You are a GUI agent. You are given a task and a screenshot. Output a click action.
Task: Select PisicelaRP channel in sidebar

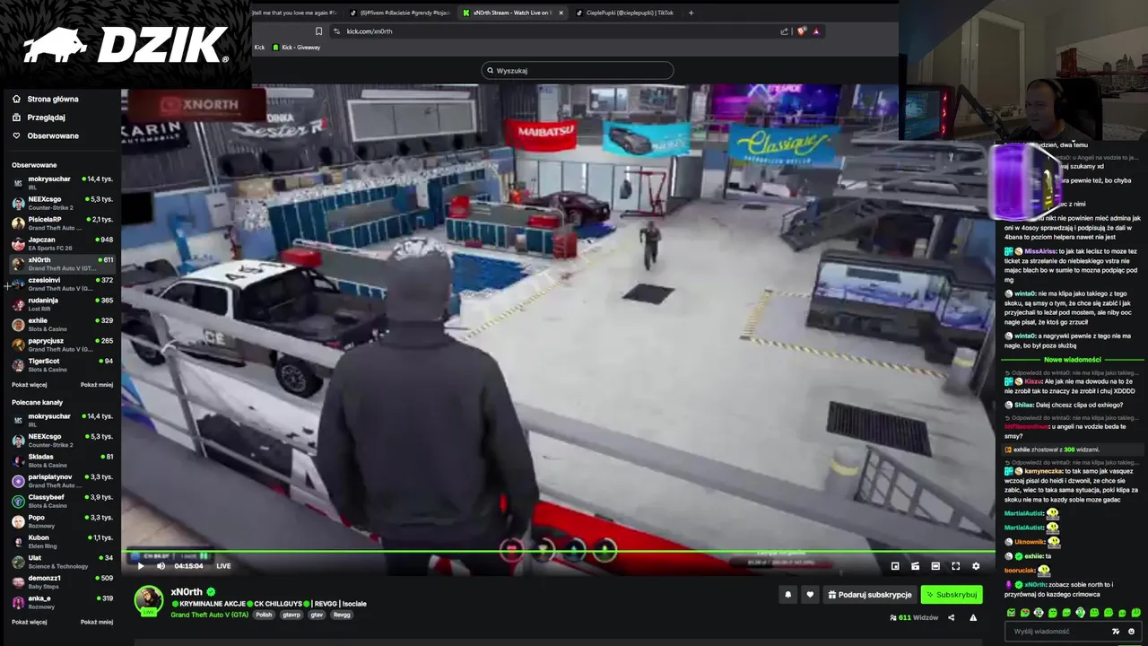62,223
